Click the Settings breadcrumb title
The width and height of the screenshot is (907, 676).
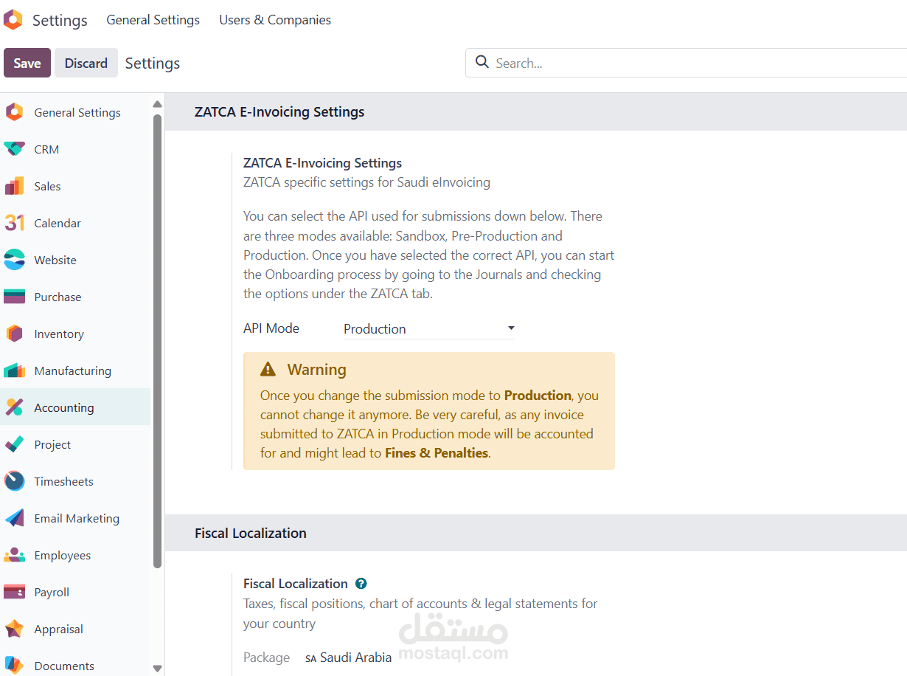[x=153, y=63]
